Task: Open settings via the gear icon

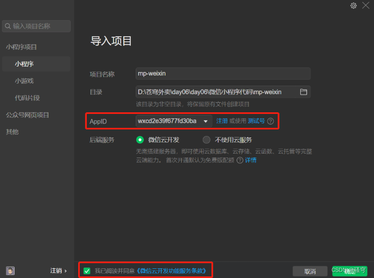Action: (353, 6)
